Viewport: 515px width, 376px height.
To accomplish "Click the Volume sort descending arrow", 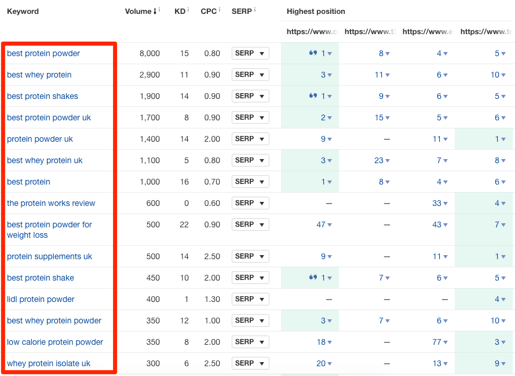I will click(154, 10).
